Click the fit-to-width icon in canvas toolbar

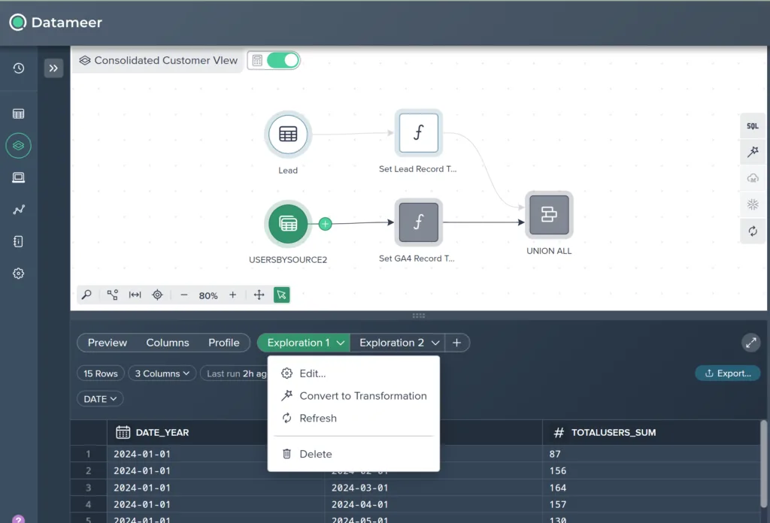[x=135, y=295]
